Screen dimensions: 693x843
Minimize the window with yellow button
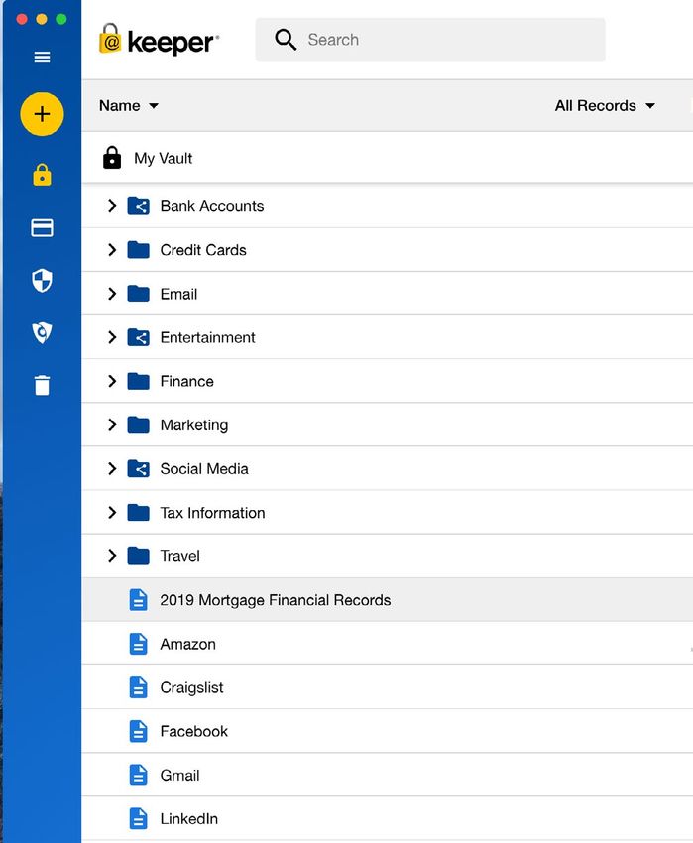click(x=42, y=20)
